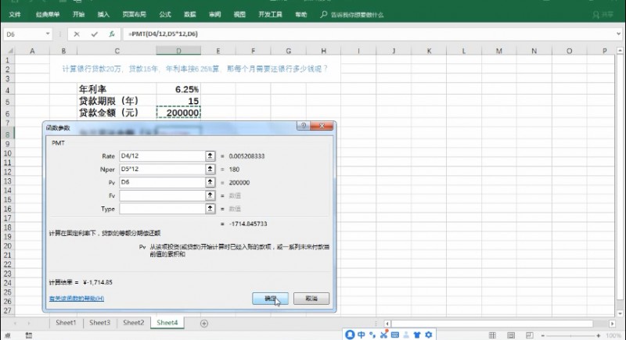Click the user account icon in the IME bar

(406, 335)
